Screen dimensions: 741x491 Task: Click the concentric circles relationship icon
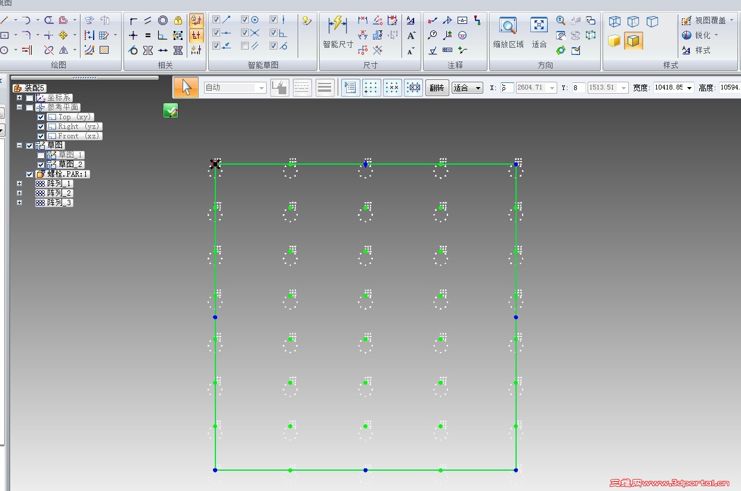click(163, 20)
